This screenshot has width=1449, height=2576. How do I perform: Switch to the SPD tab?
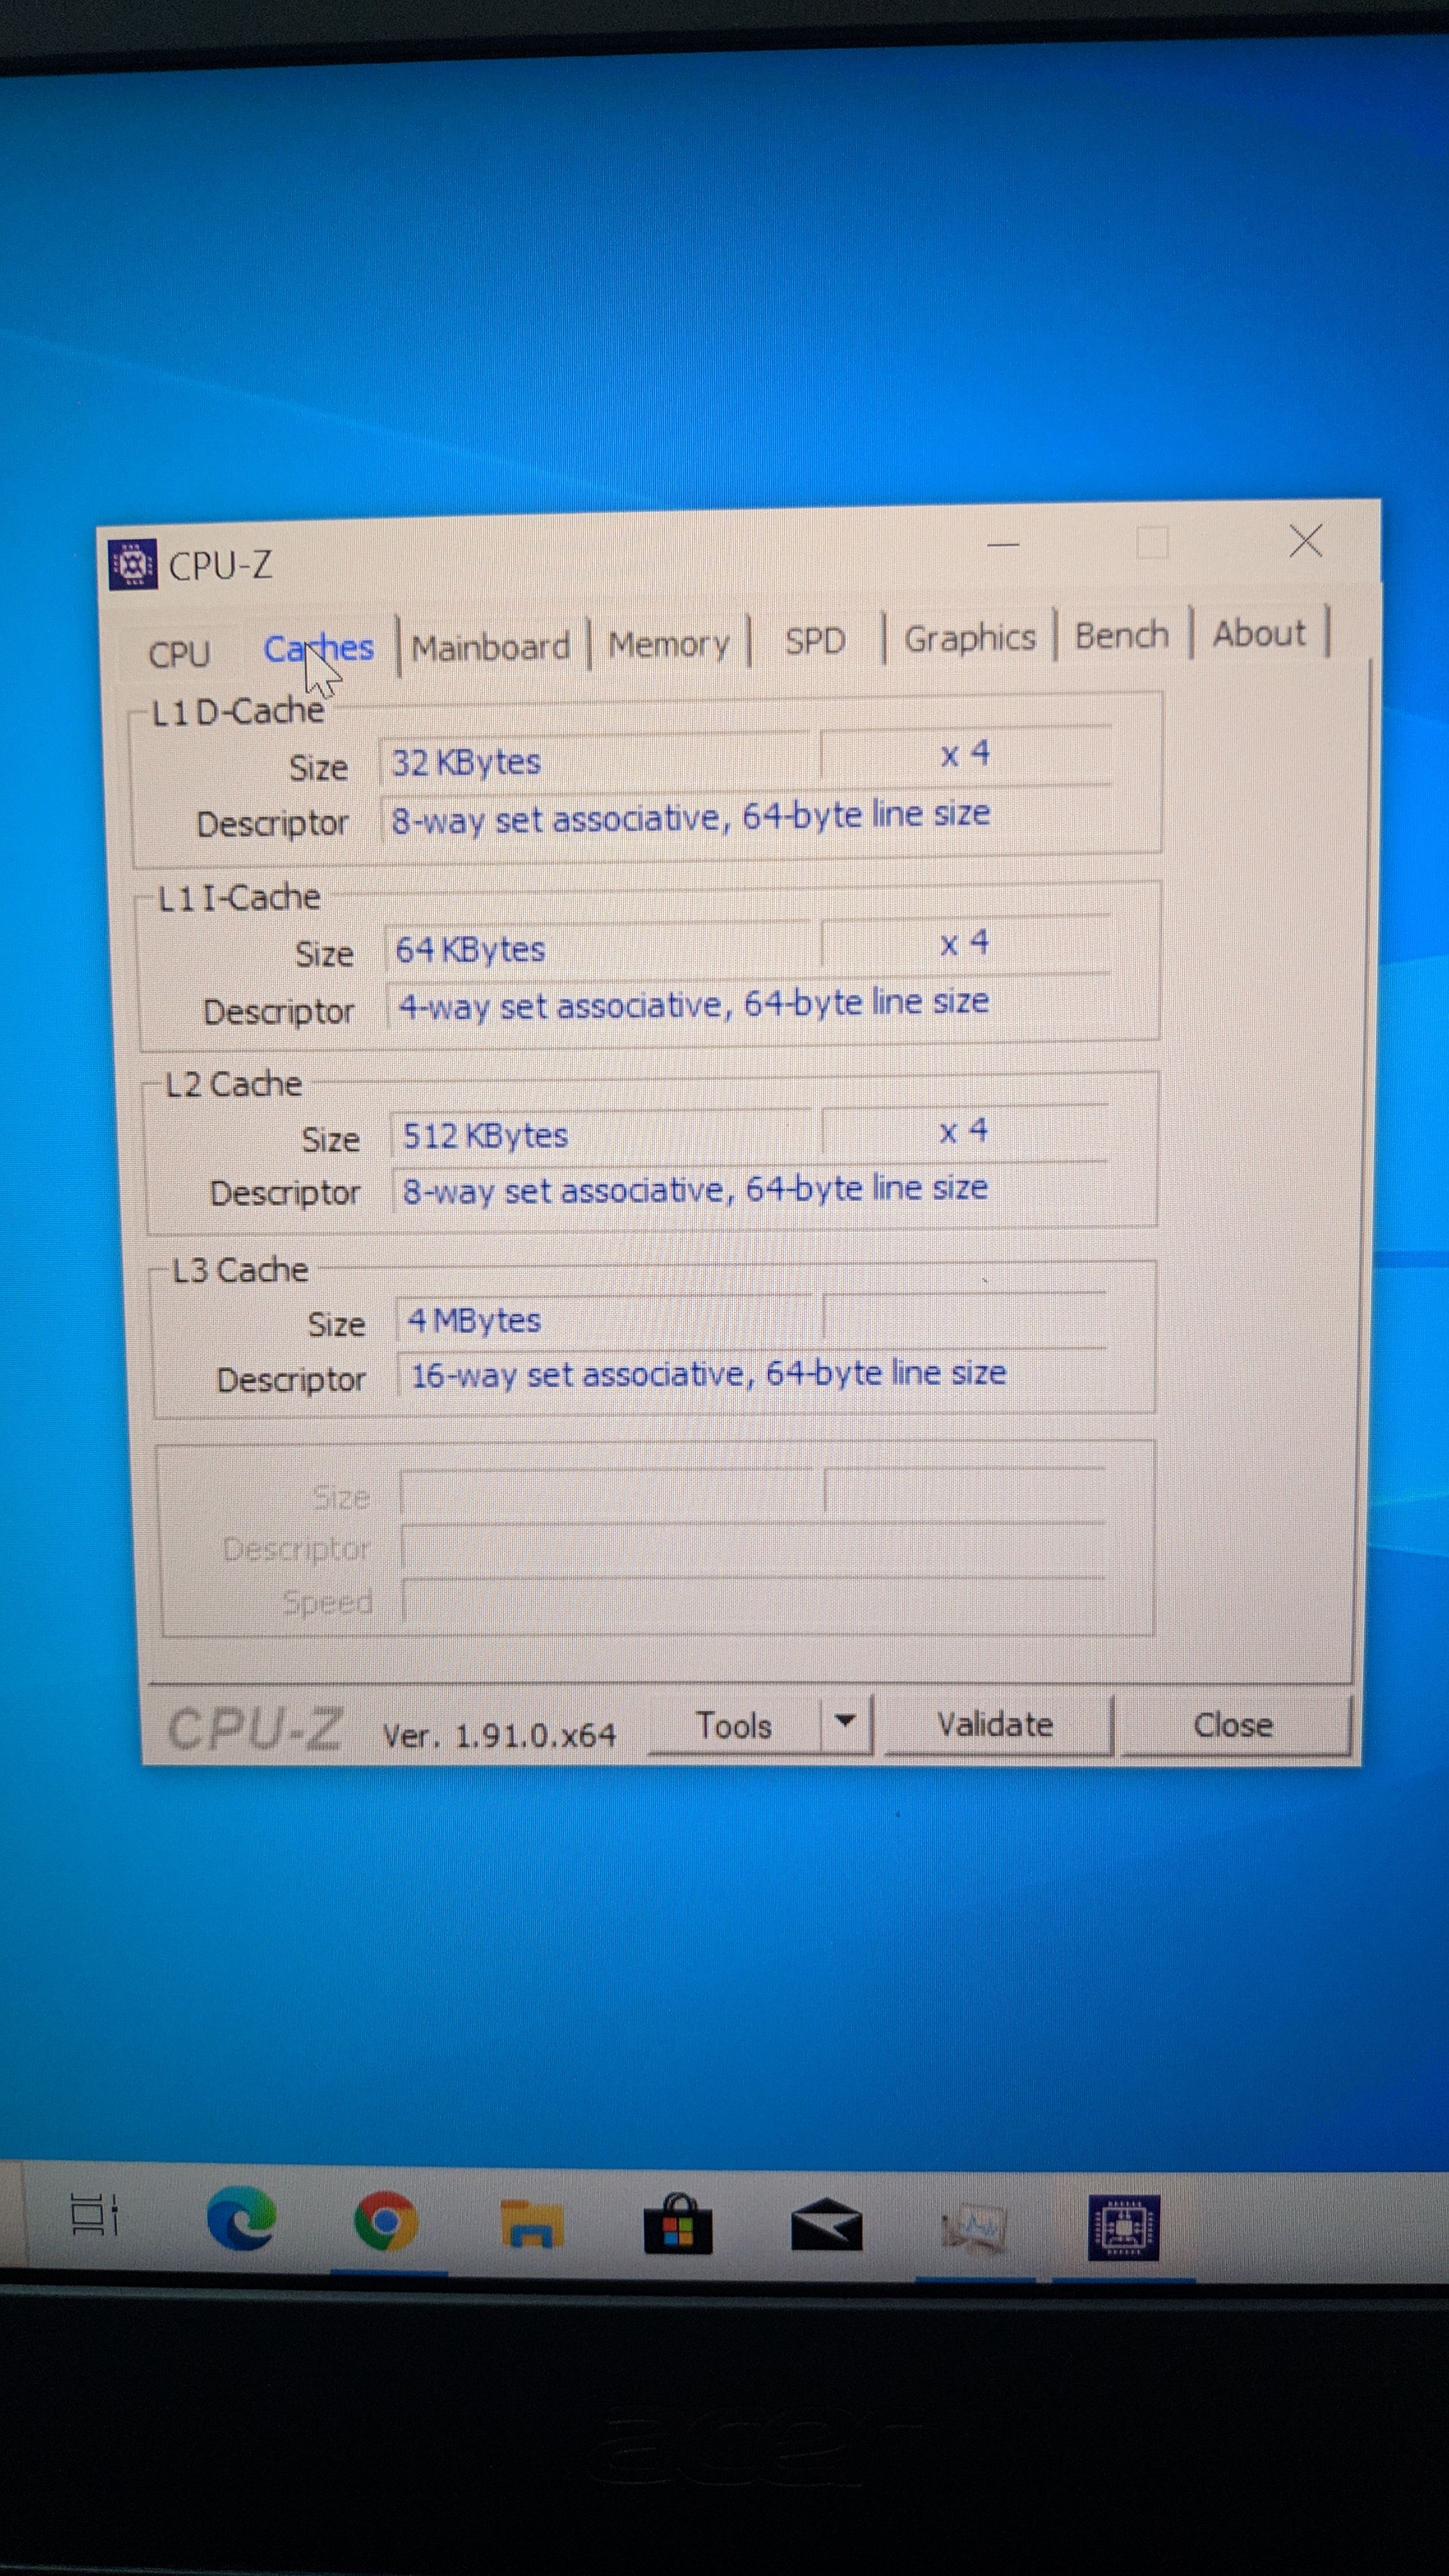tap(815, 641)
